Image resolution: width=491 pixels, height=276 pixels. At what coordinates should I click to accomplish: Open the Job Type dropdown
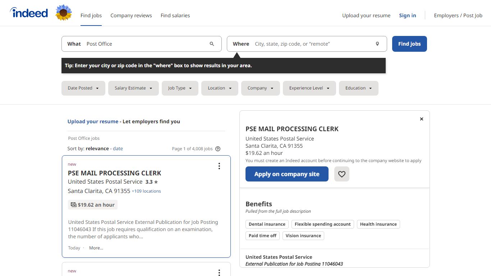tap(180, 88)
